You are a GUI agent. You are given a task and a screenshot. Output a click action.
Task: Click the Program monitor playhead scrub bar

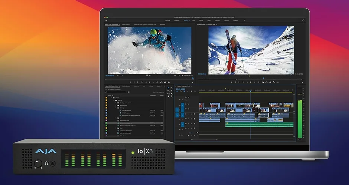(x=251, y=78)
